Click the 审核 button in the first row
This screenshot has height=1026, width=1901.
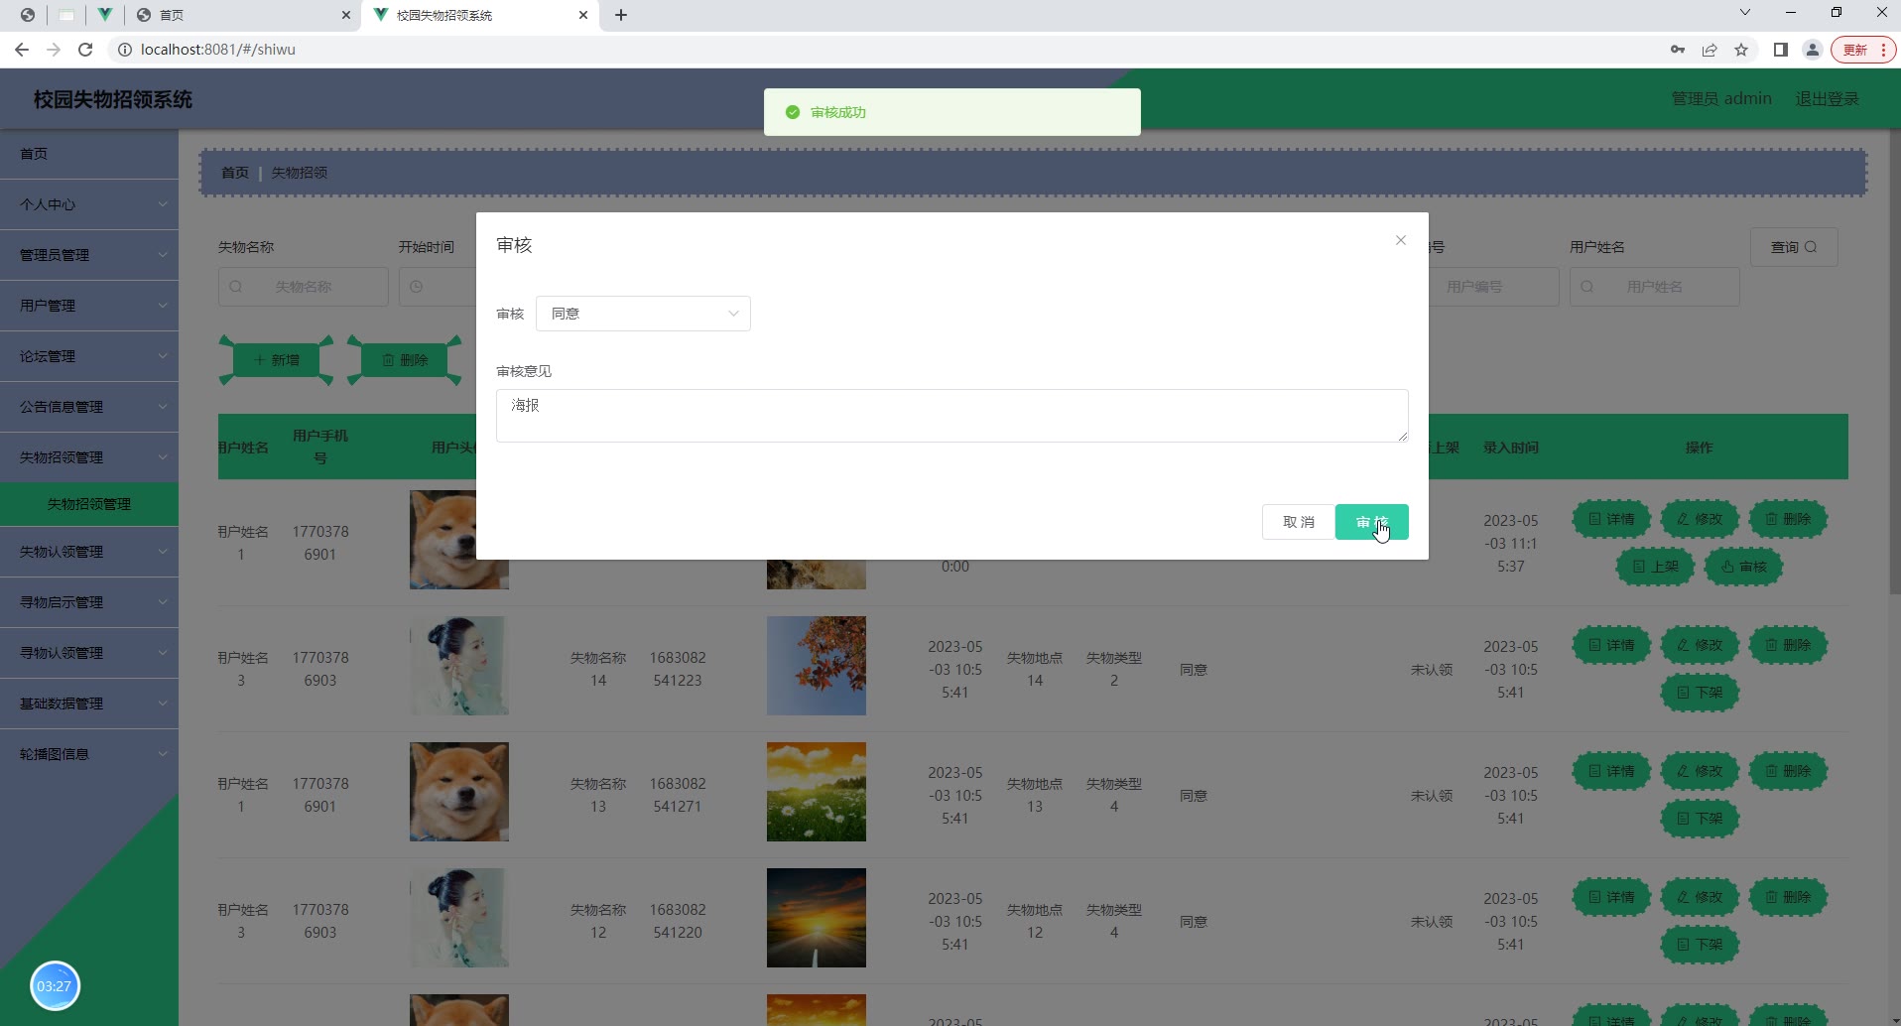pyautogui.click(x=1743, y=567)
